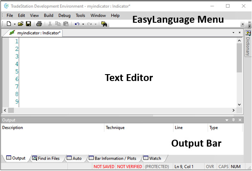Open the Window menu
Image resolution: width=252 pixels, height=171 pixels.
tap(98, 15)
